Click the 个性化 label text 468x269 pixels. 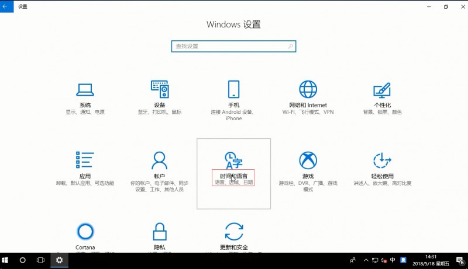pyautogui.click(x=383, y=105)
